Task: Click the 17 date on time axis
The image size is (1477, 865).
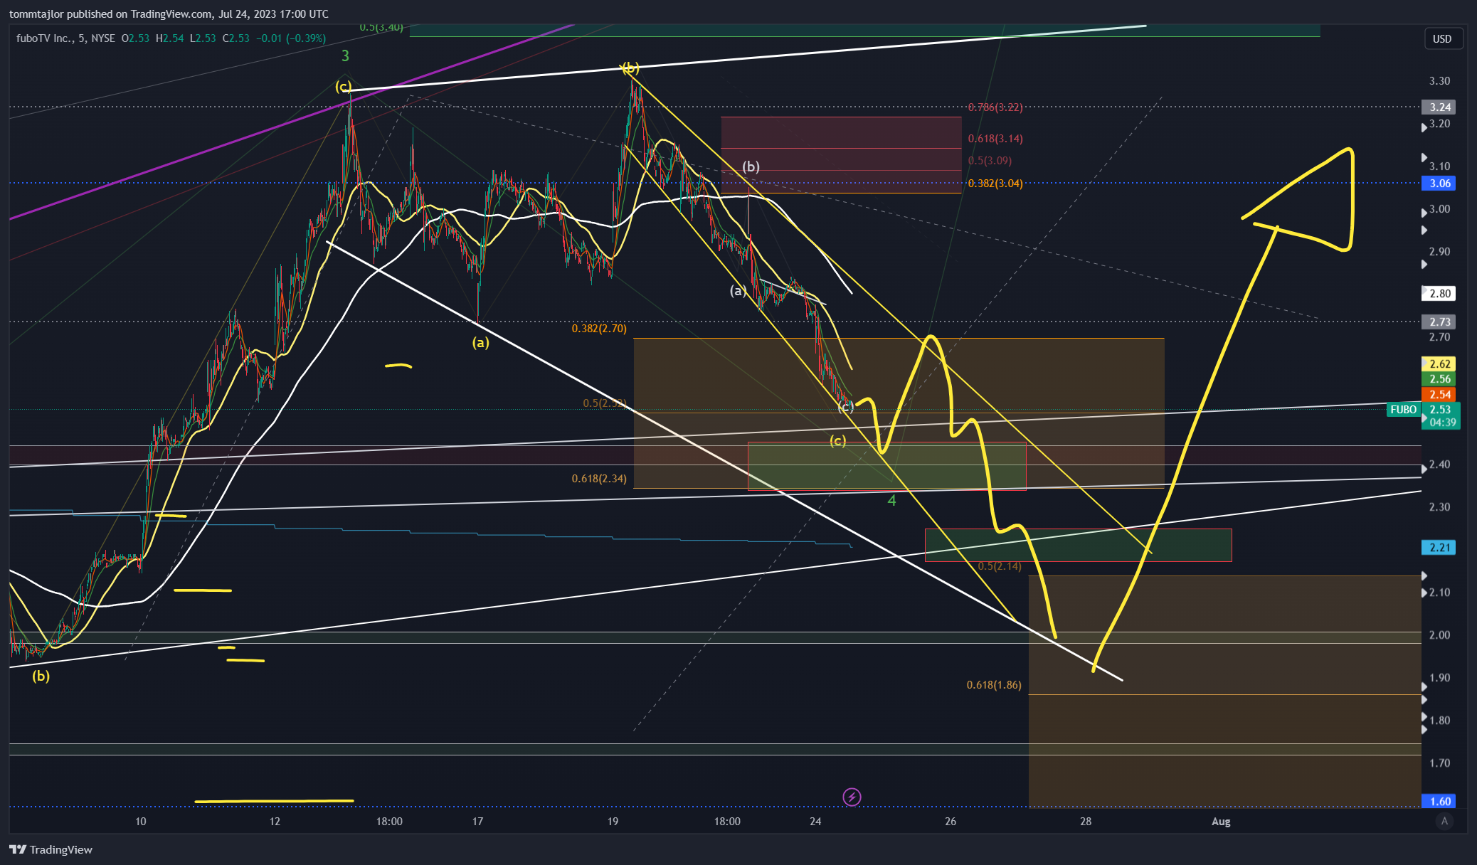Action: coord(477,822)
